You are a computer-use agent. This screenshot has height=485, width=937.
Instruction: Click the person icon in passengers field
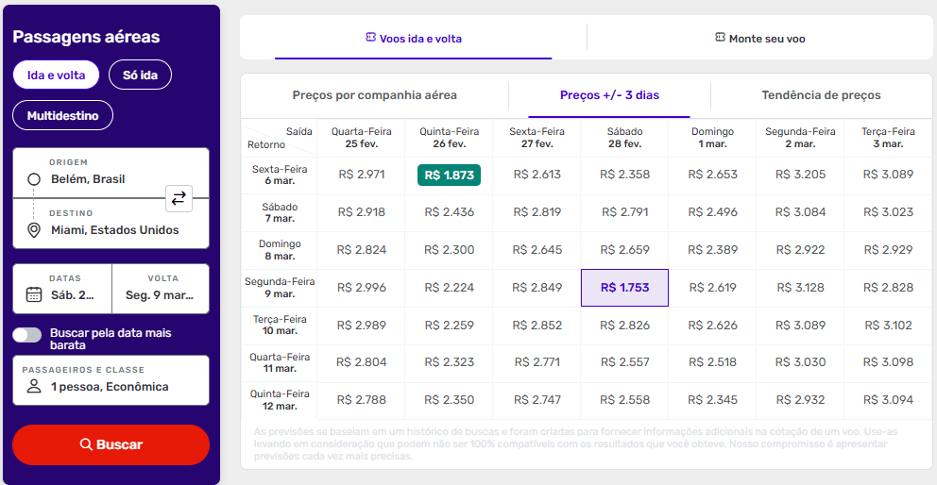[34, 386]
